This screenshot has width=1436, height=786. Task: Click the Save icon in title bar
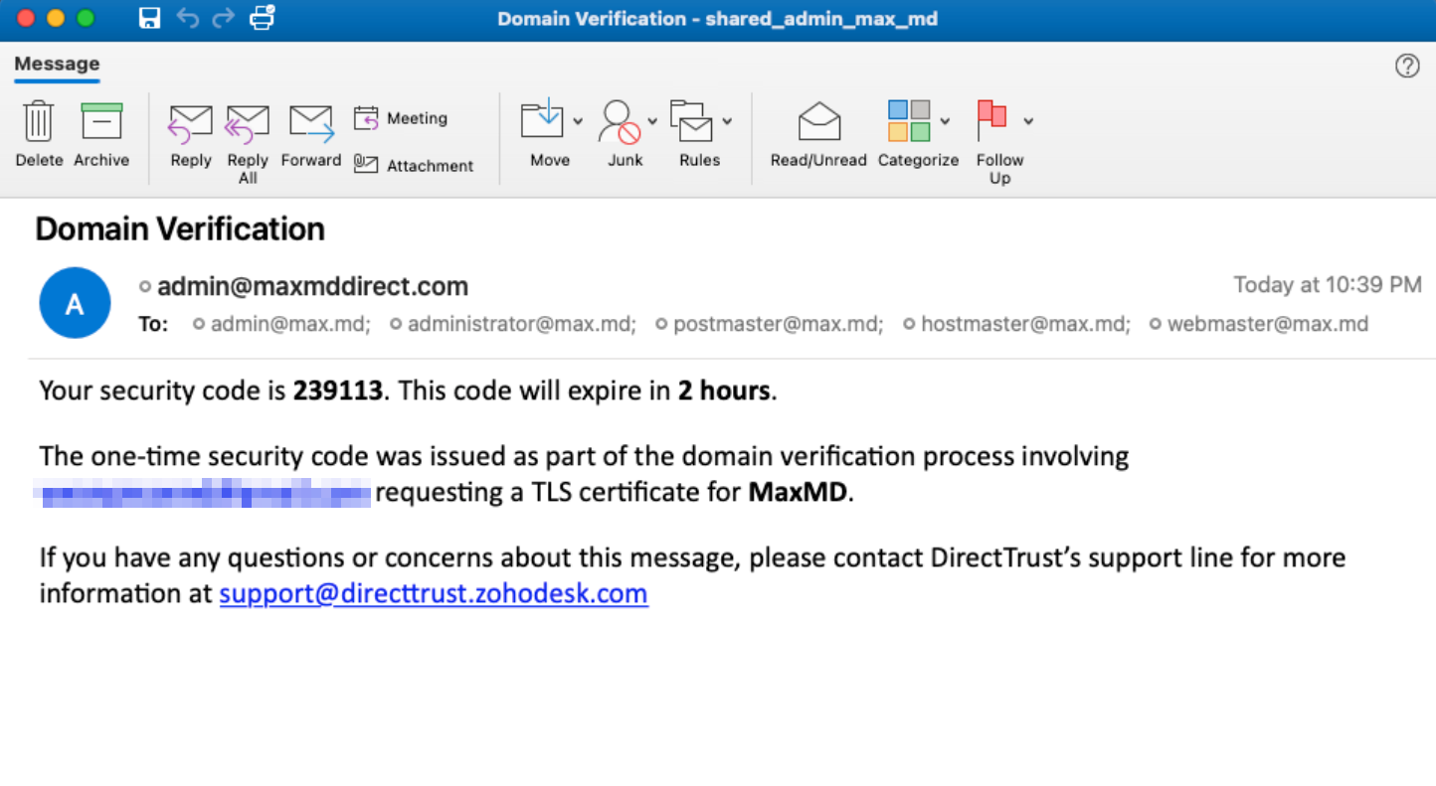click(x=149, y=18)
